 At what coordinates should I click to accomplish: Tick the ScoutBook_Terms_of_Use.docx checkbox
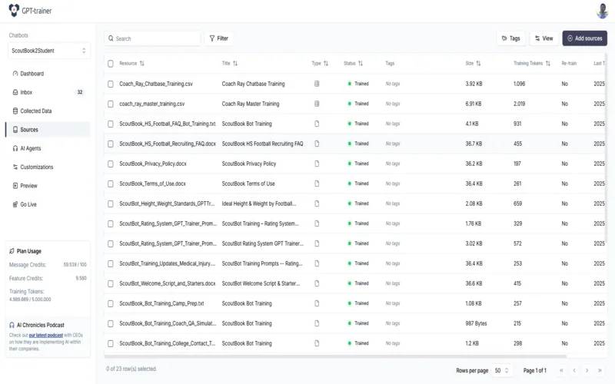pos(111,184)
